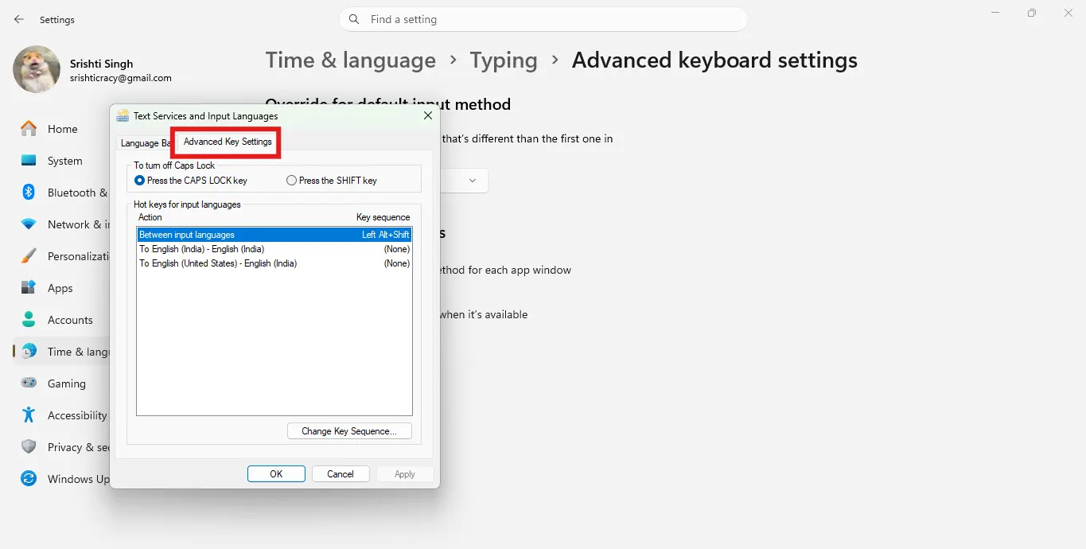
Task: Go to Typing breadcrumb
Action: pyautogui.click(x=504, y=60)
